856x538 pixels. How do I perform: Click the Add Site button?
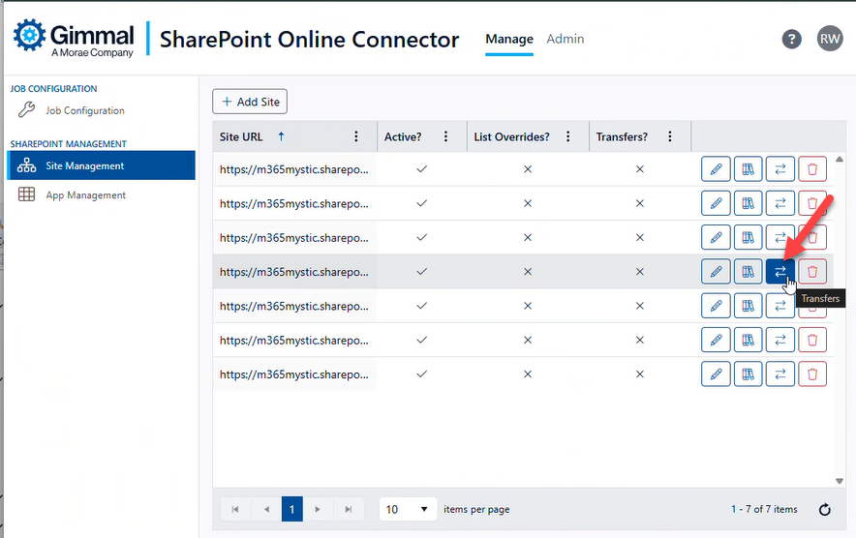[250, 102]
